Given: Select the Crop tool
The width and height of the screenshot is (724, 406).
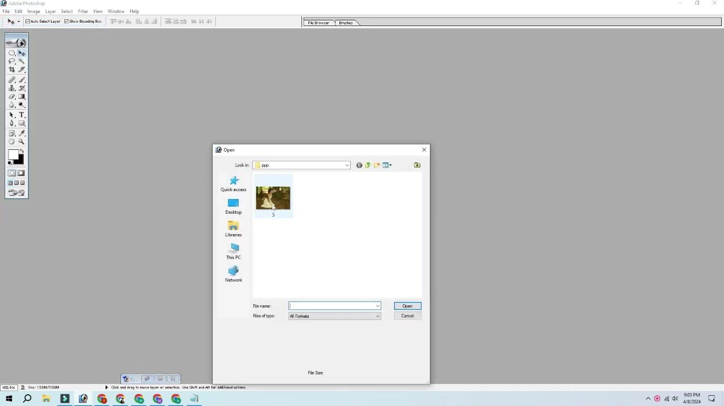Looking at the screenshot, I should pos(11,70).
